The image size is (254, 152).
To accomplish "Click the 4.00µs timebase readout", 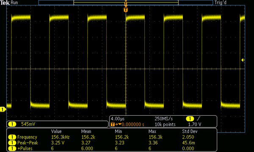I will point(117,119).
